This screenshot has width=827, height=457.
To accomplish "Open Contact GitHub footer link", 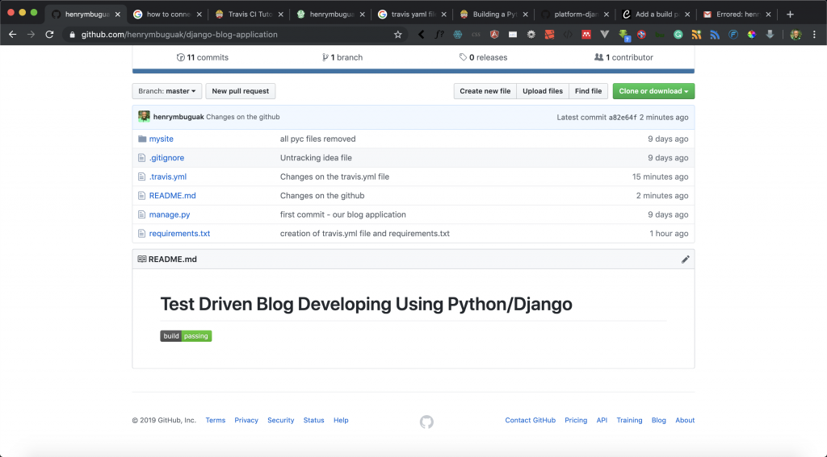I will click(530, 420).
